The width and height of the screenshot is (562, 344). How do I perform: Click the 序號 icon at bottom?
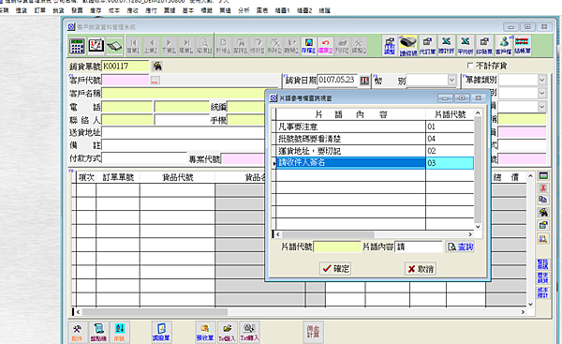coord(119,332)
